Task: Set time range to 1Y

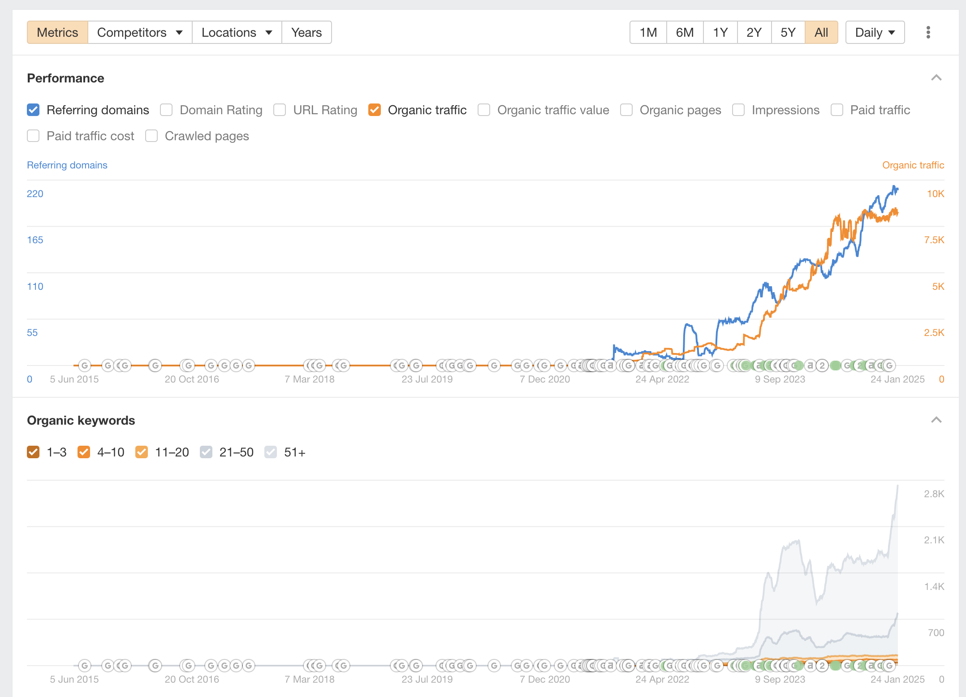Action: tap(720, 32)
